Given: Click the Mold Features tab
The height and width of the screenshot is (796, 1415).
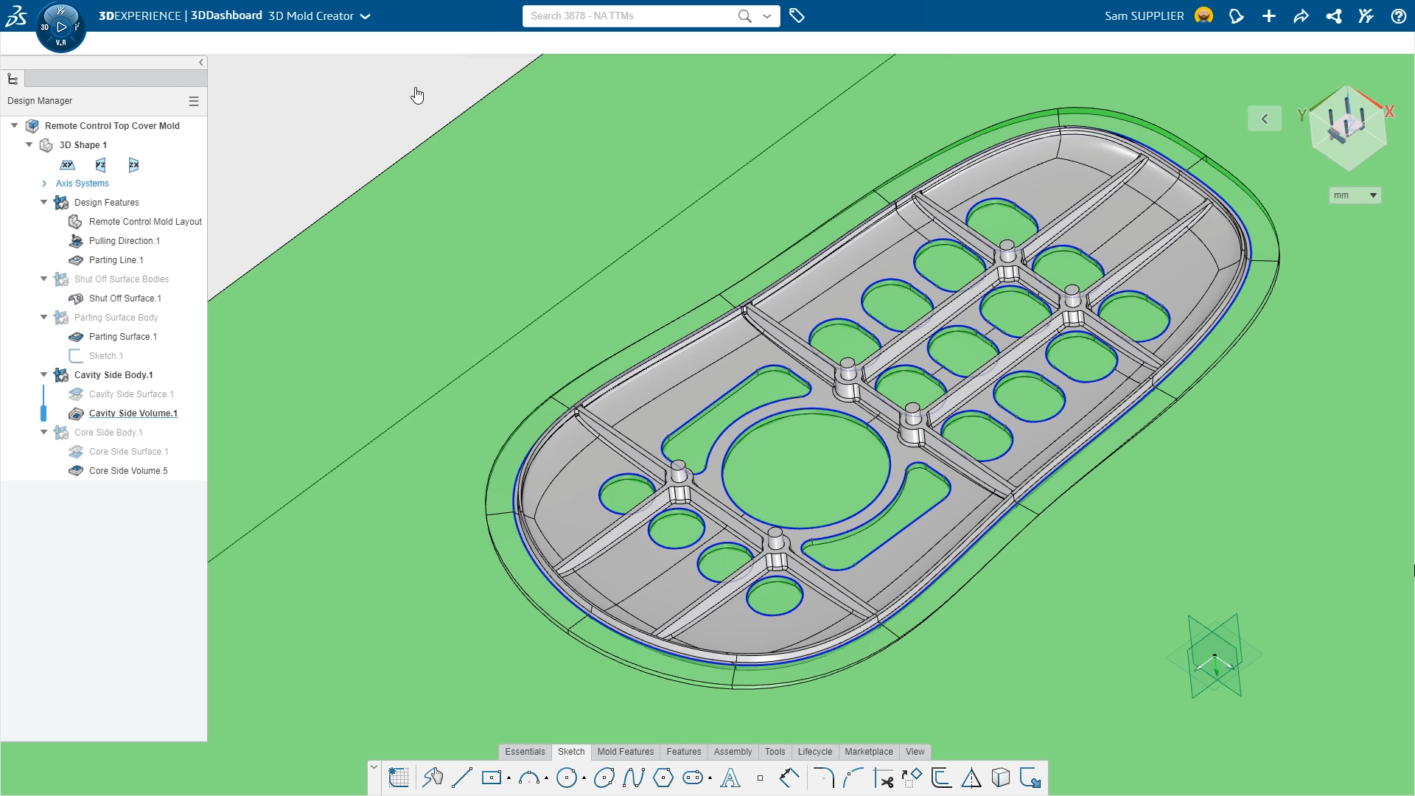Looking at the screenshot, I should (625, 751).
